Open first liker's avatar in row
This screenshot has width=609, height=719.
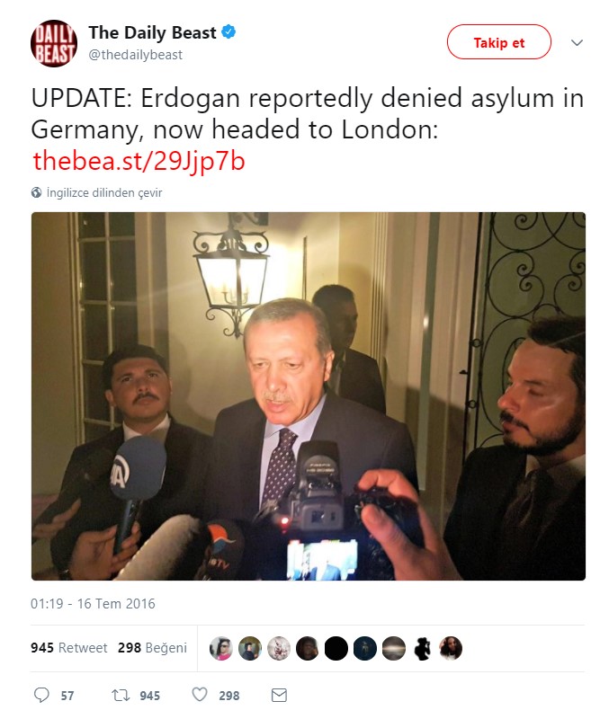tap(220, 648)
